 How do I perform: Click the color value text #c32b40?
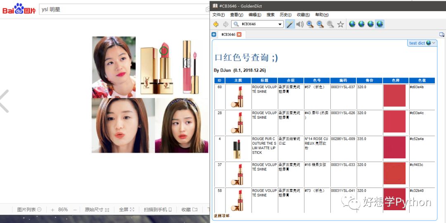coord(417,191)
